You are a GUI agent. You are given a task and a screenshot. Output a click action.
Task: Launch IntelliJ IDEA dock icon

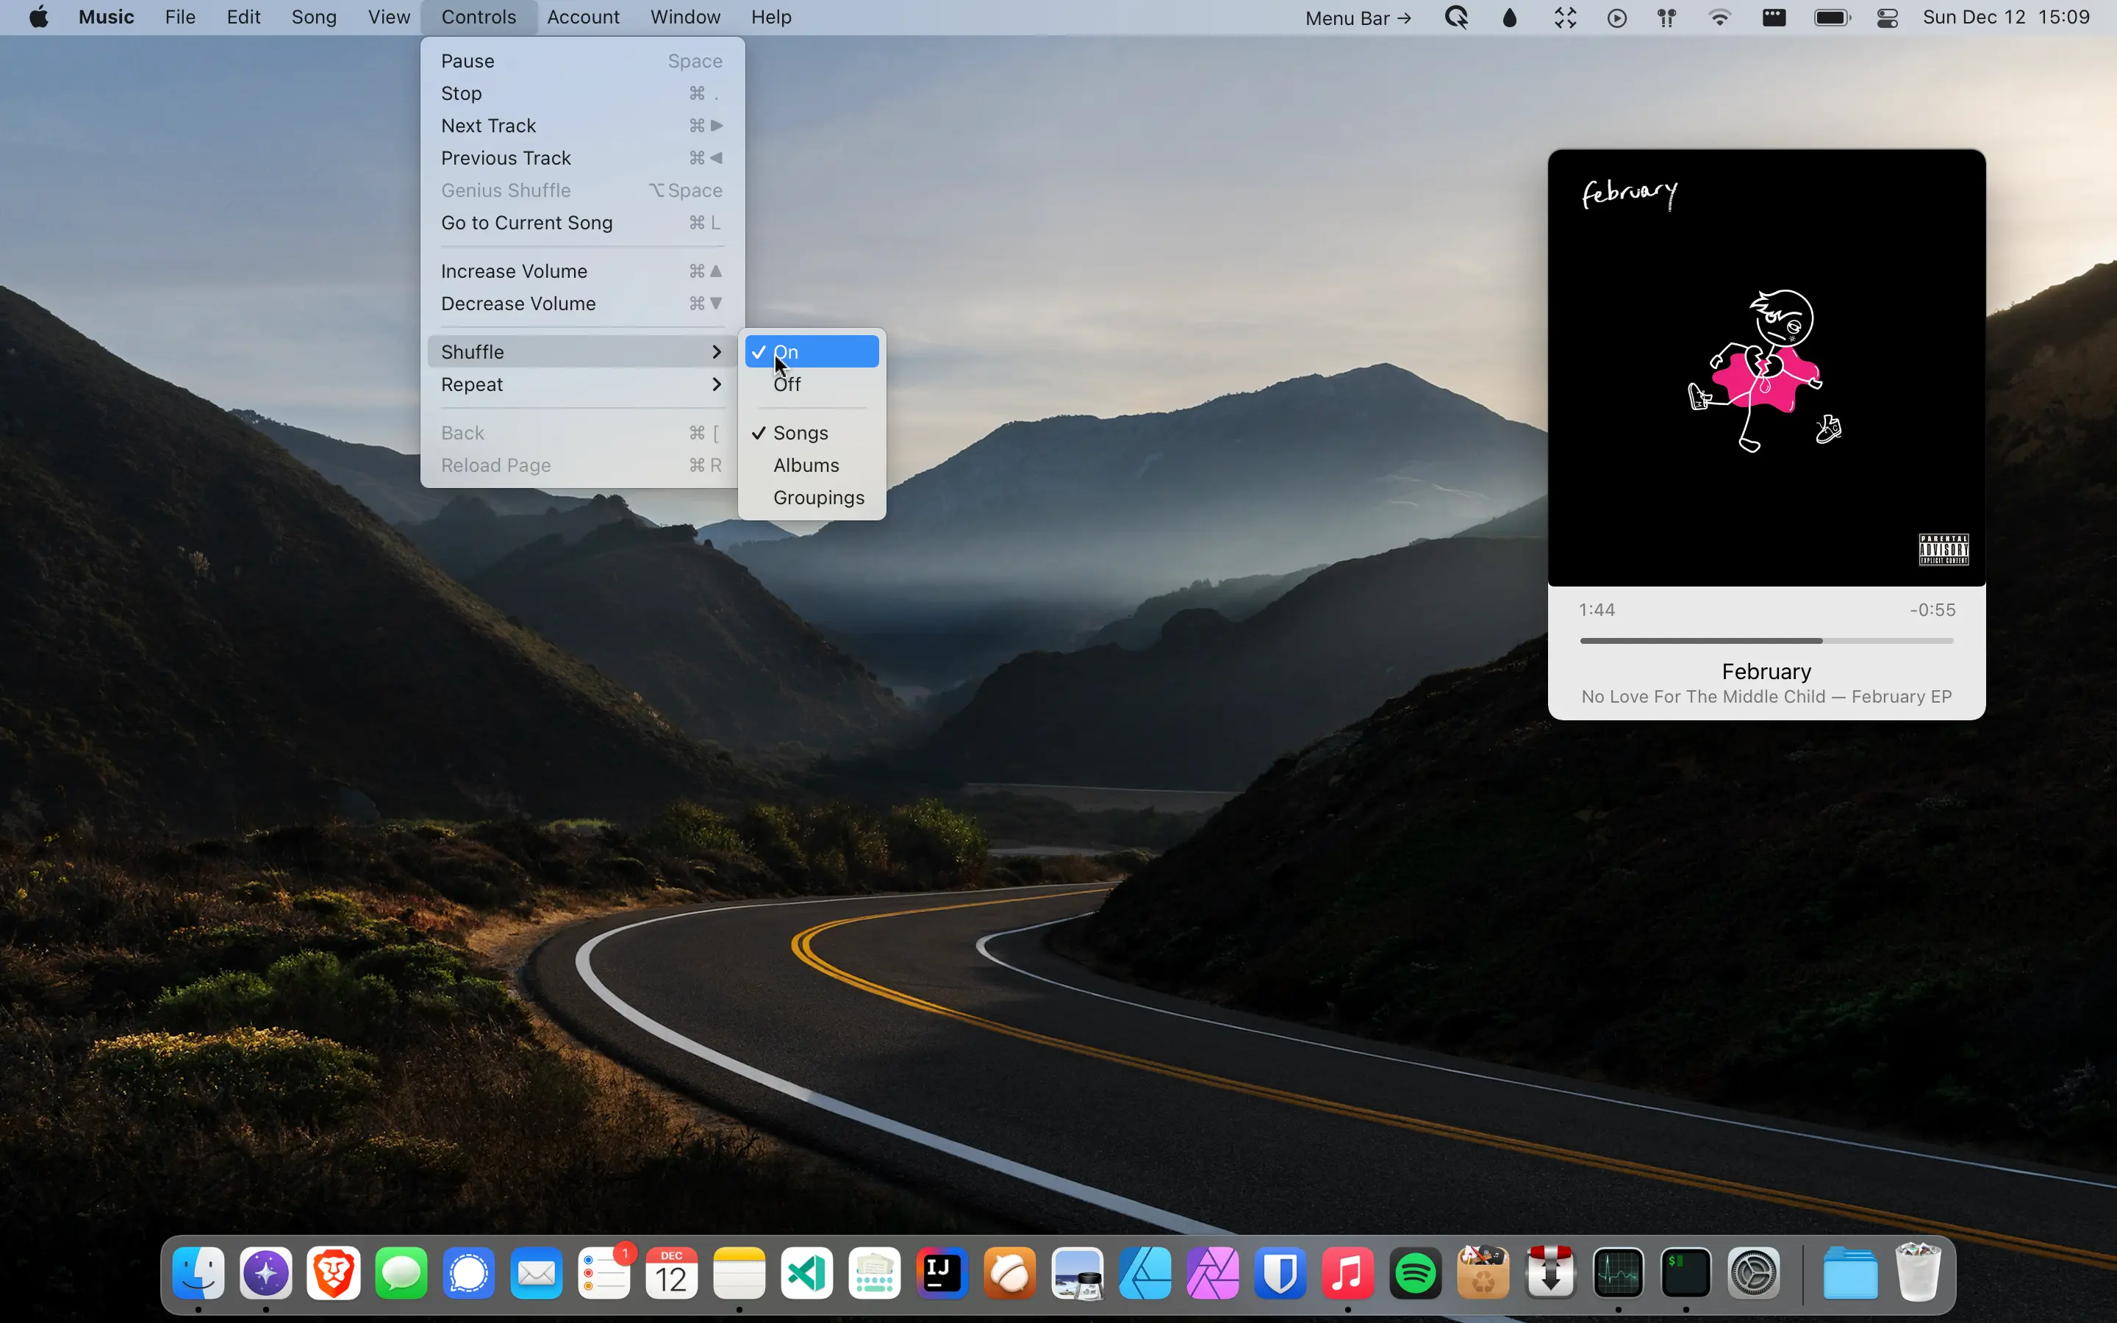tap(942, 1273)
